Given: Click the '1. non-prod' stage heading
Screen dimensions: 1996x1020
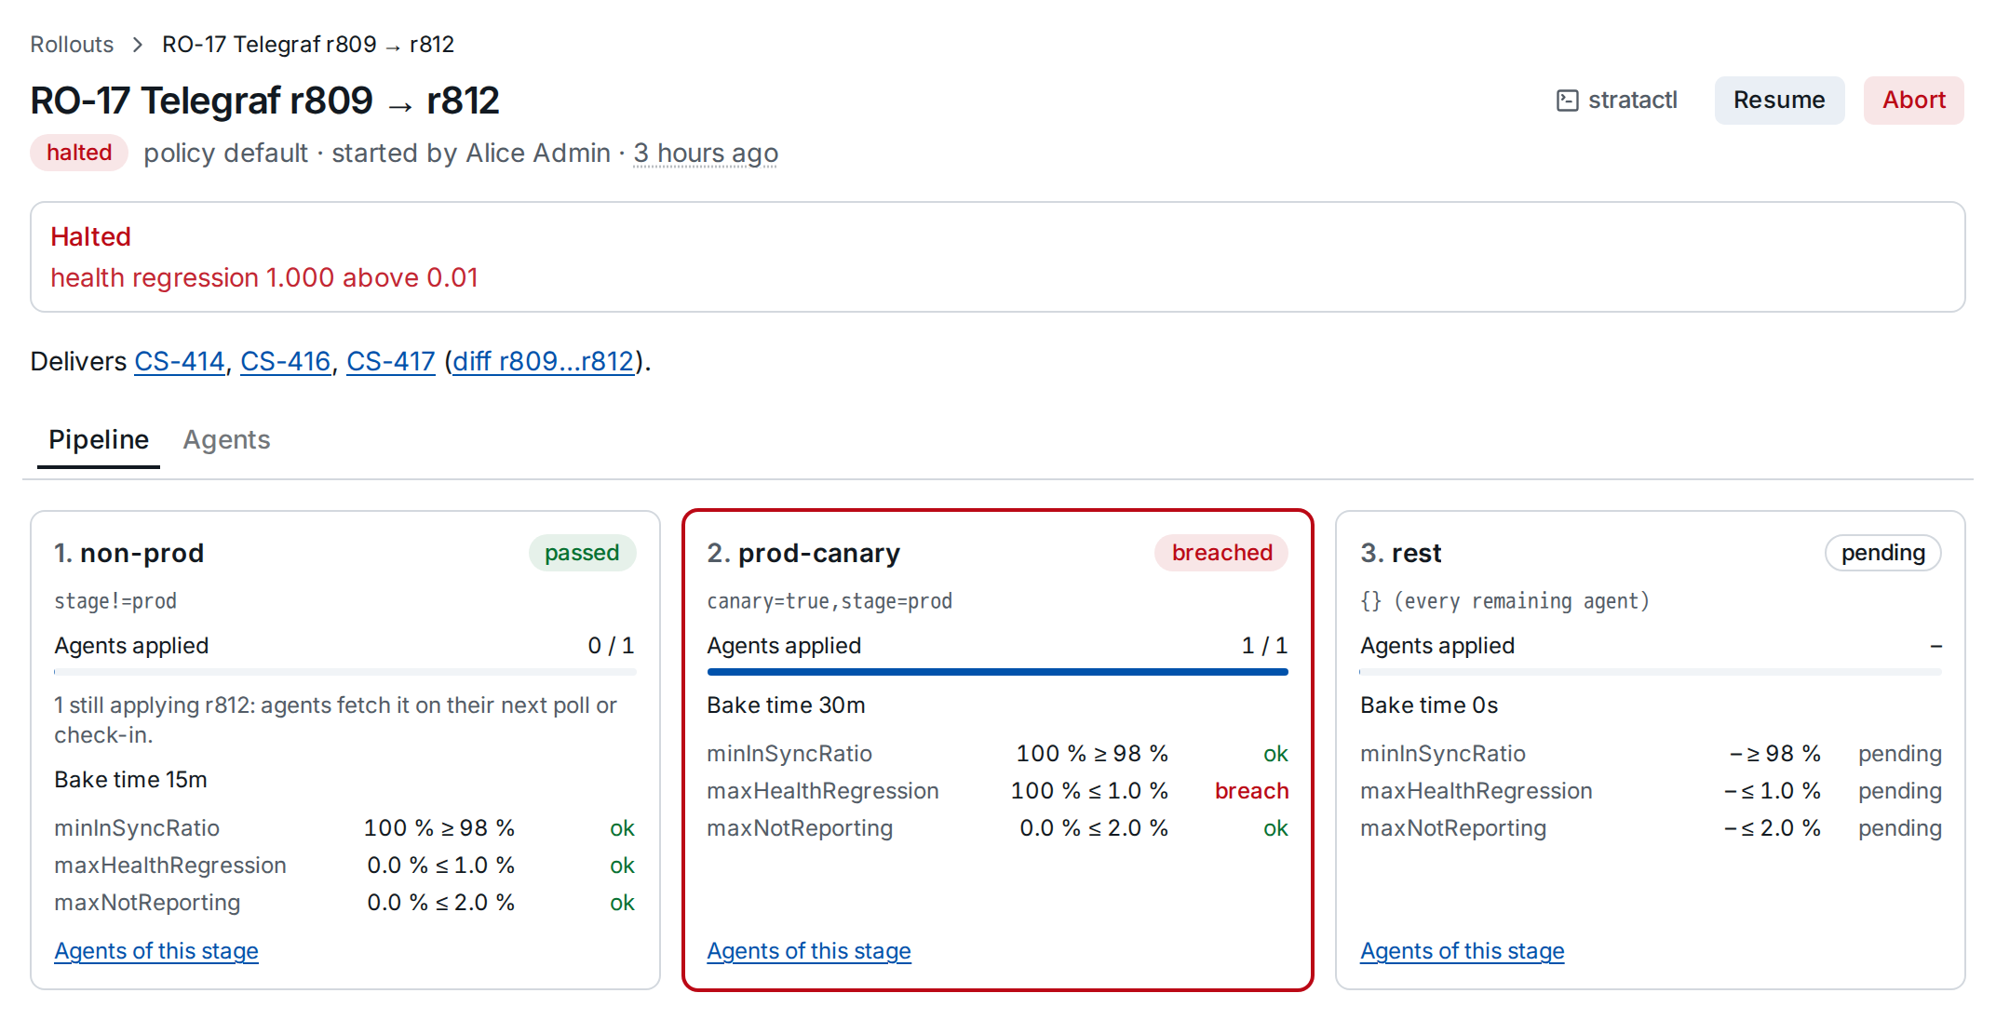Looking at the screenshot, I should [x=129, y=553].
